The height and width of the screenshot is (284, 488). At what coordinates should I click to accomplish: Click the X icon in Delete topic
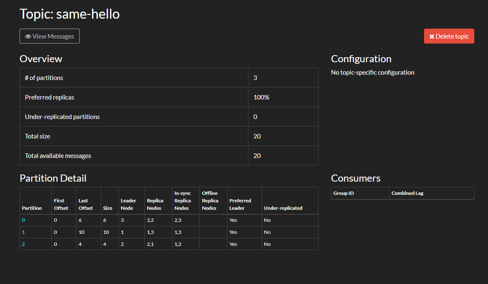click(x=432, y=36)
